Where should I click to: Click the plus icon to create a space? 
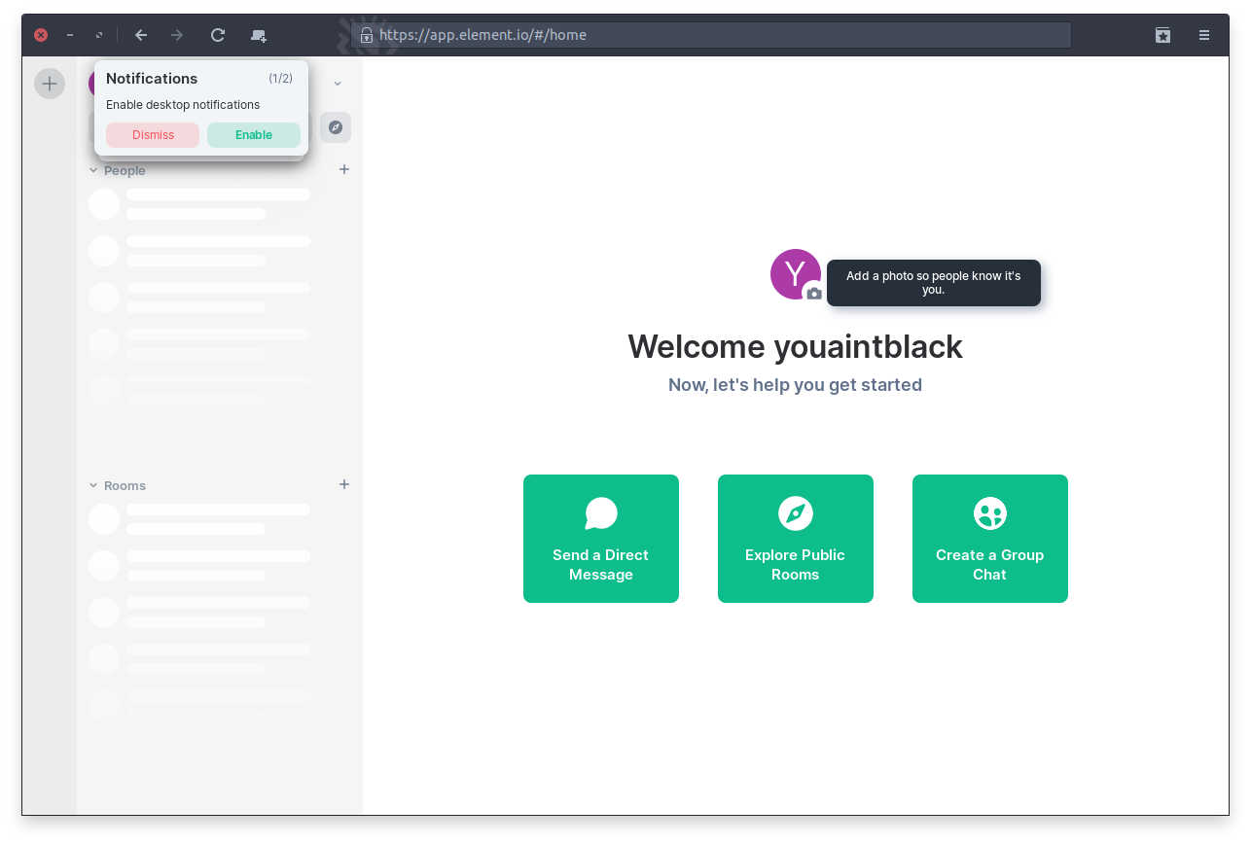(50, 84)
